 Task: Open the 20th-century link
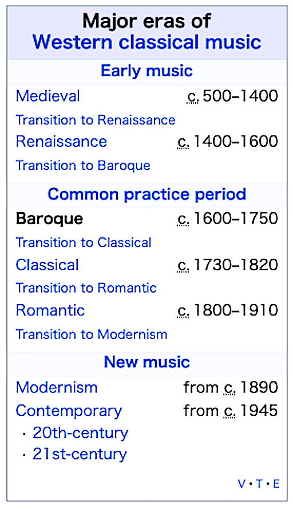(x=81, y=433)
